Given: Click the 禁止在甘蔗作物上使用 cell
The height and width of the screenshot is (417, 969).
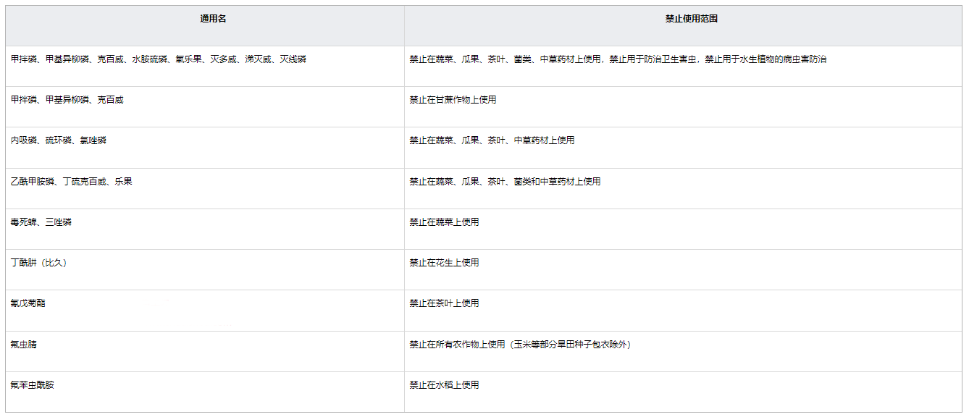Looking at the screenshot, I should pyautogui.click(x=453, y=100).
